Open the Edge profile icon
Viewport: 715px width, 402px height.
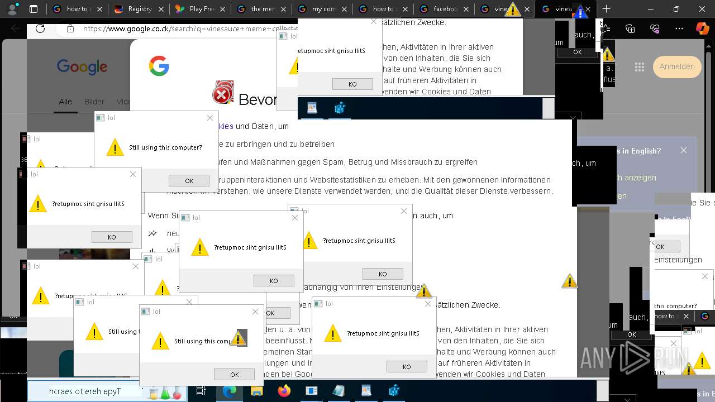pyautogui.click(x=13, y=9)
